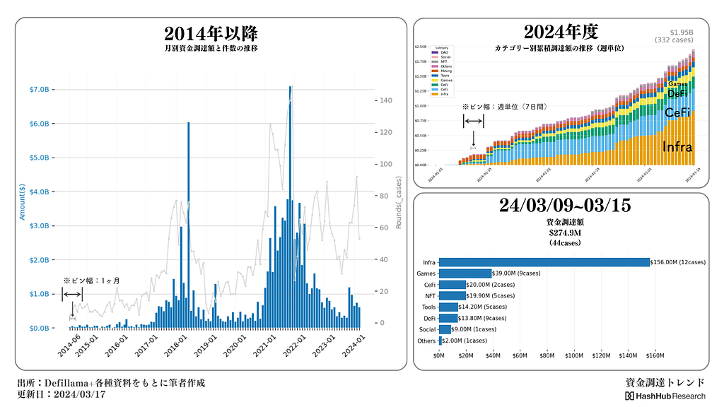Viewport: 724px width, 407px height.
Task: Select the Tools $14.20M bar
Action: (x=448, y=307)
